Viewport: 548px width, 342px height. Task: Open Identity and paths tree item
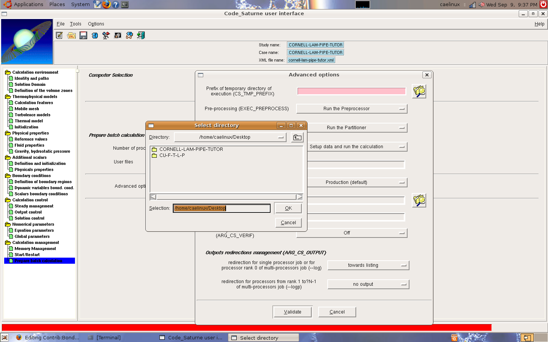coord(32,78)
